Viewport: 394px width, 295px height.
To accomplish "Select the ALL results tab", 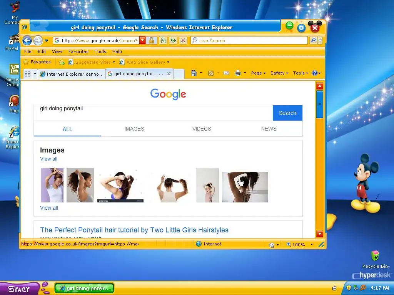I will coord(67,129).
